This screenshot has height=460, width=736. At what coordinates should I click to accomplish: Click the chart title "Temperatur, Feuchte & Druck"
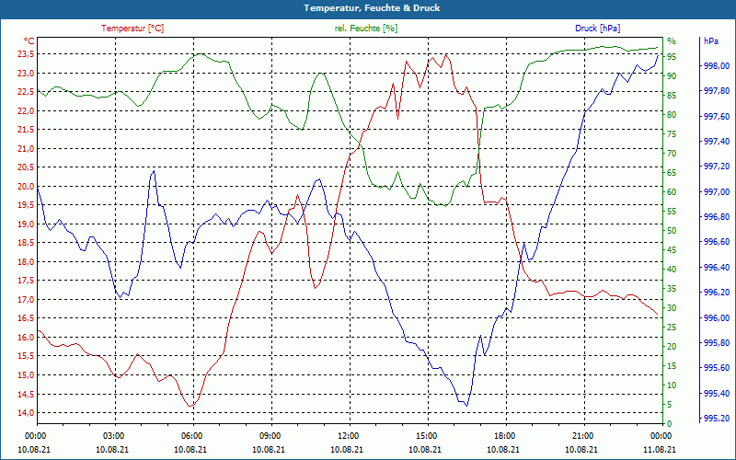(372, 8)
